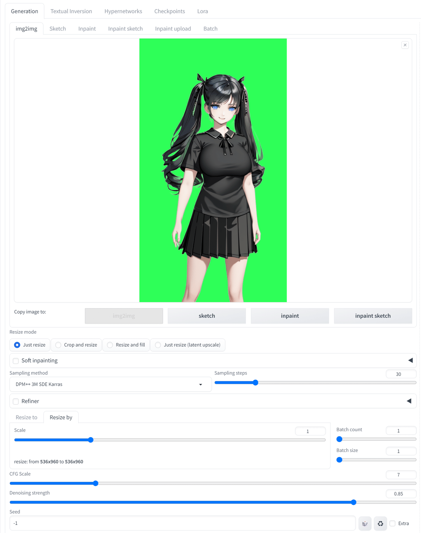Select the Resize and fill mode

(109, 345)
